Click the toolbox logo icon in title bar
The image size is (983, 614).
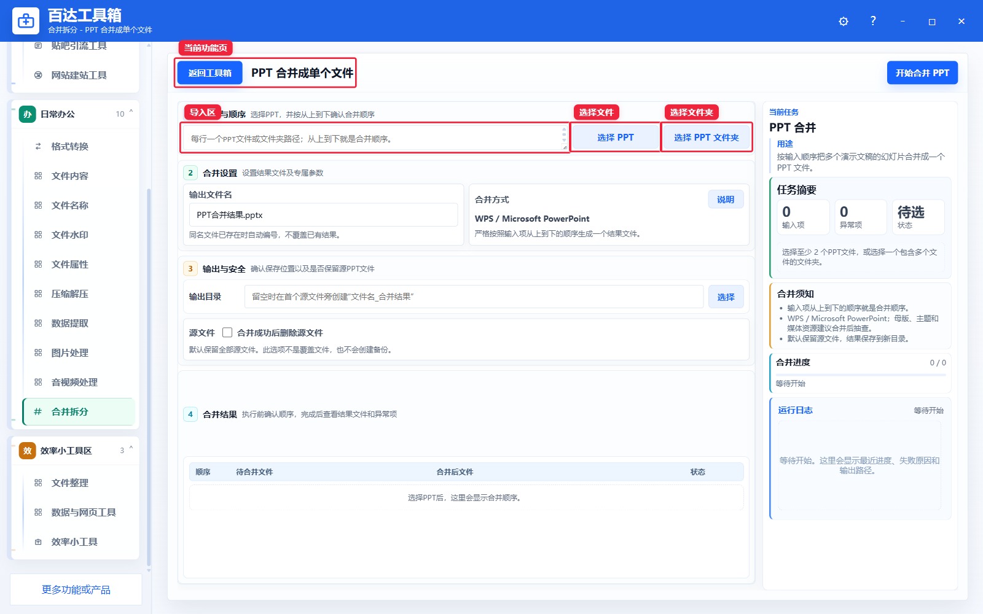[x=26, y=21]
